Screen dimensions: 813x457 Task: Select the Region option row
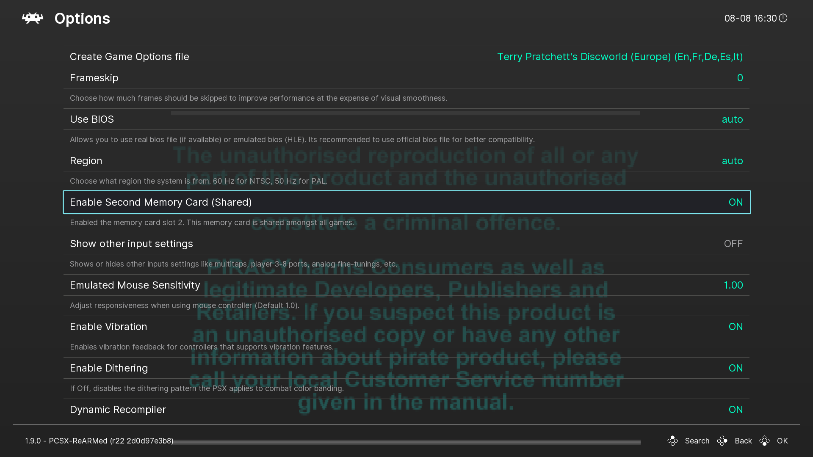click(406, 161)
